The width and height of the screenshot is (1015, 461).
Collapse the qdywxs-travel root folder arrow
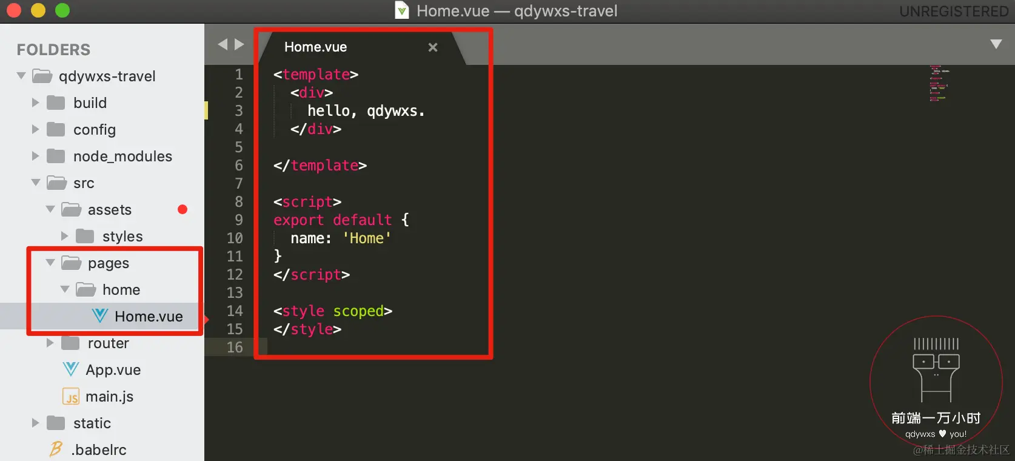click(x=21, y=76)
